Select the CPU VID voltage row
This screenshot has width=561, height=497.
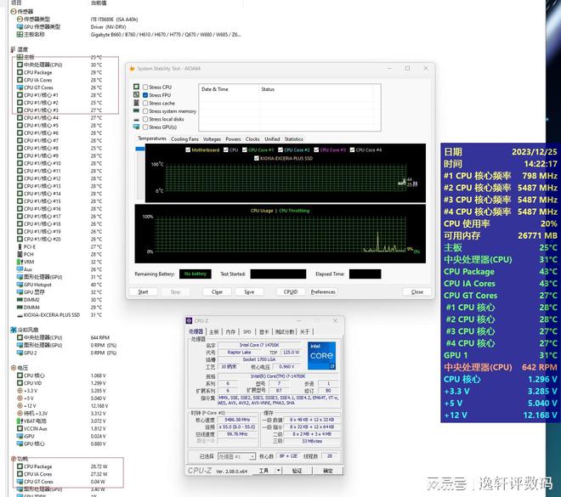pyautogui.click(x=61, y=383)
